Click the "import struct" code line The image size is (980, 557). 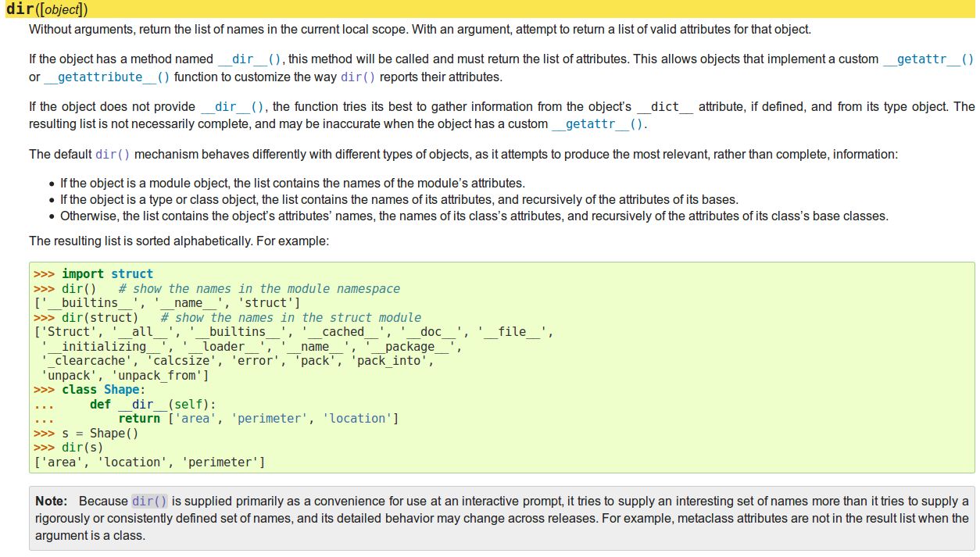tap(107, 273)
